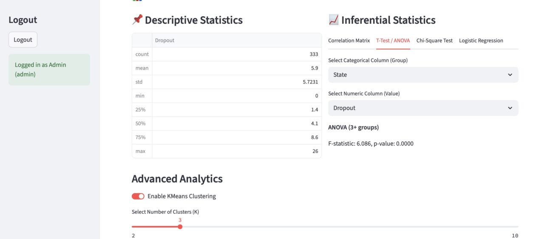Toggle Enable KMeans Clustering switch
Viewport: 544px width, 239px height.
click(x=138, y=196)
